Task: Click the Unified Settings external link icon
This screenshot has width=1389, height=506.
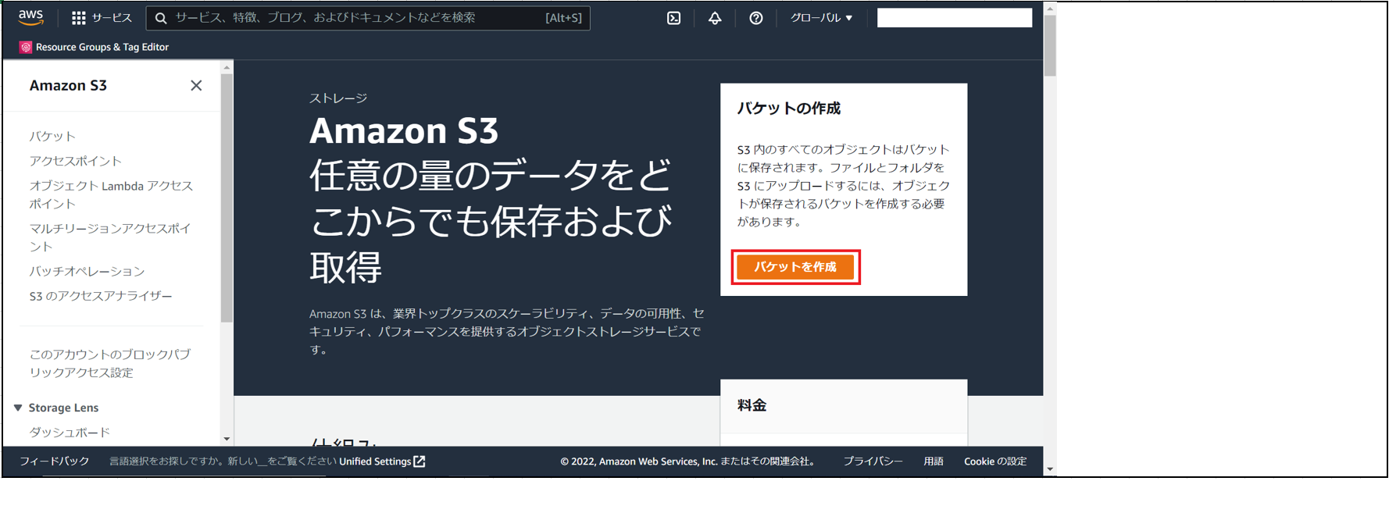Action: [x=420, y=461]
